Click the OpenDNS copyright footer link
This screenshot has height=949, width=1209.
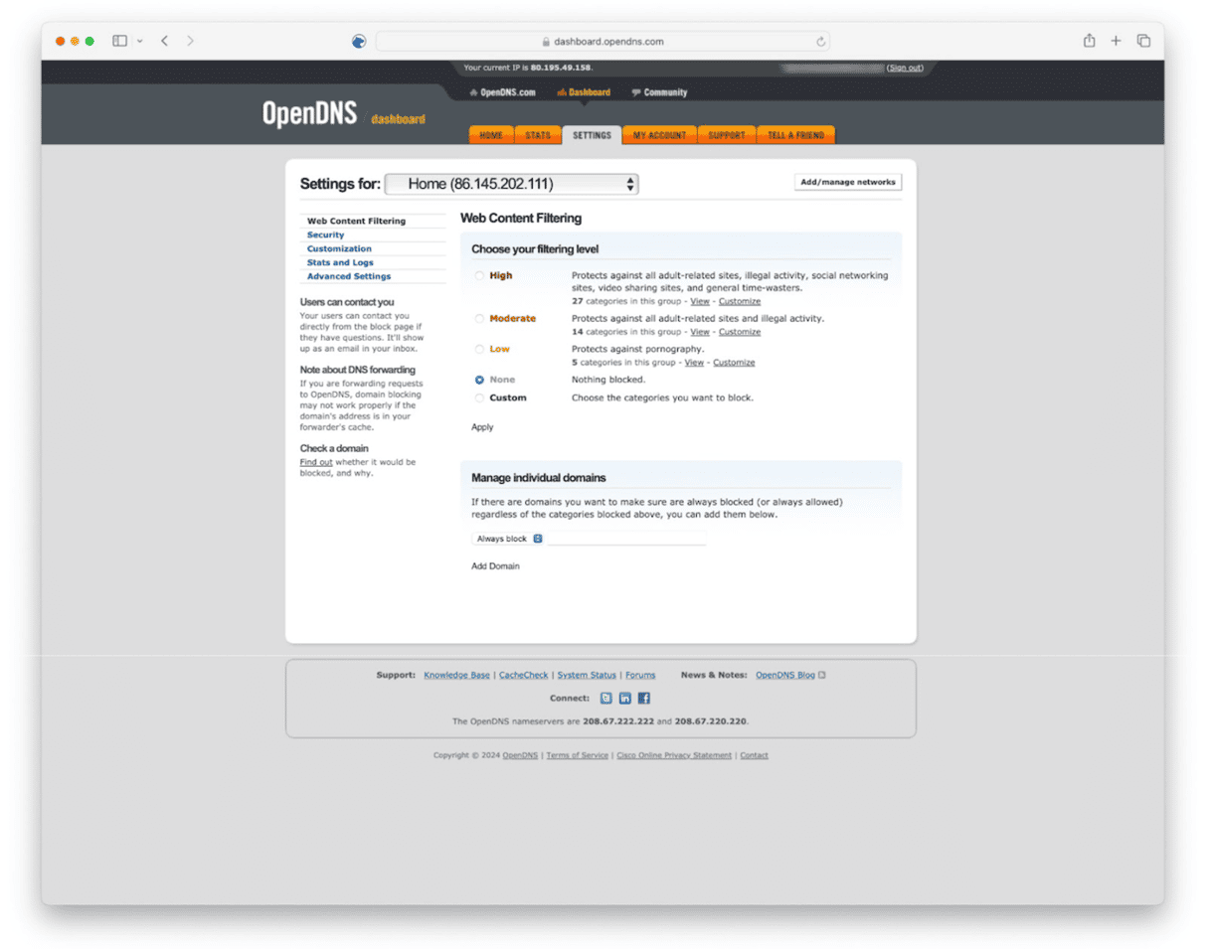point(520,755)
